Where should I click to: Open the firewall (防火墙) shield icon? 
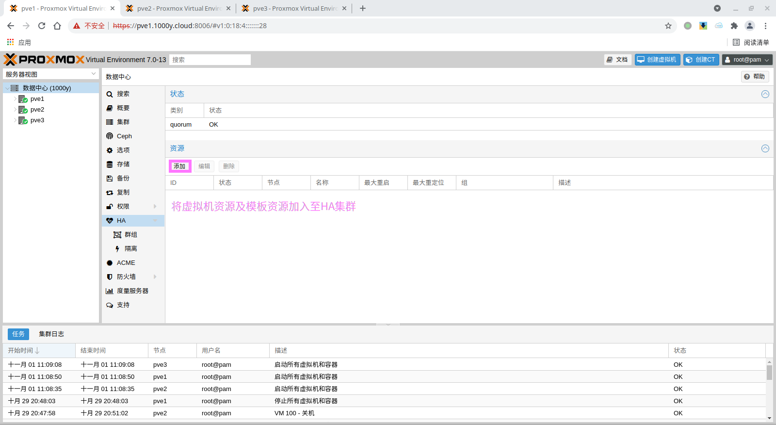[x=110, y=277]
